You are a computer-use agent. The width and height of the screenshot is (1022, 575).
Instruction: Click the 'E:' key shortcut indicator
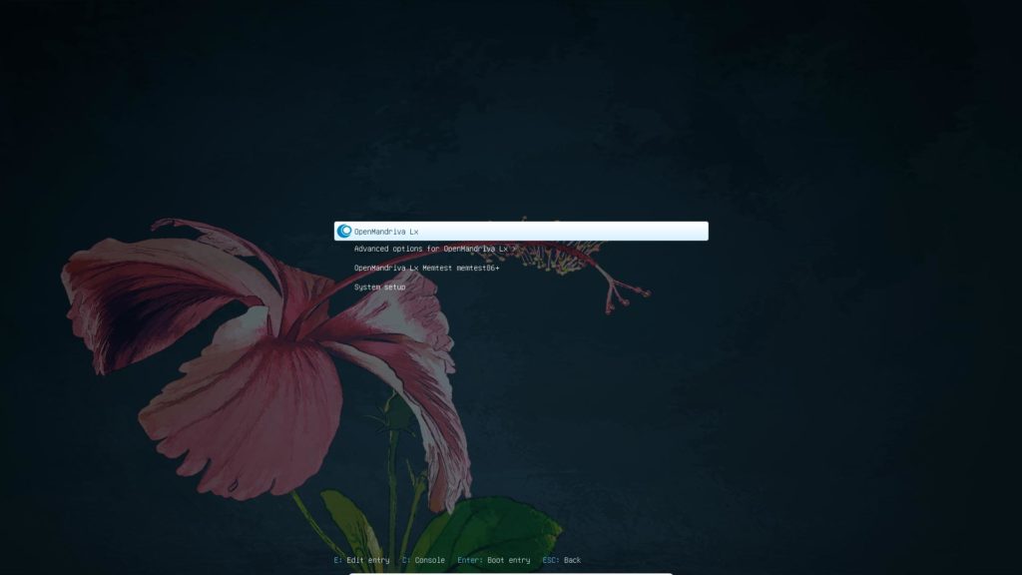[338, 560]
